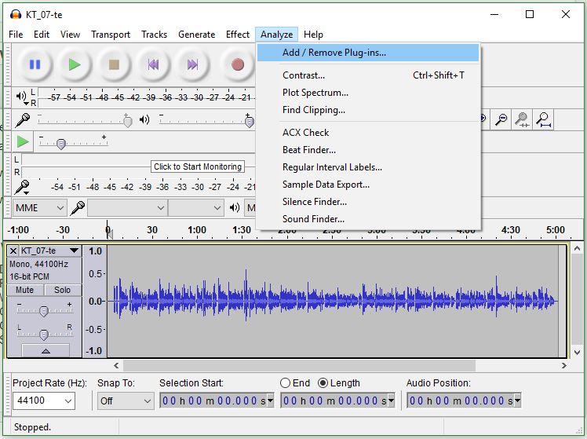Click the track gain slider thumb
Image resolution: width=587 pixels, height=439 pixels.
click(x=44, y=311)
